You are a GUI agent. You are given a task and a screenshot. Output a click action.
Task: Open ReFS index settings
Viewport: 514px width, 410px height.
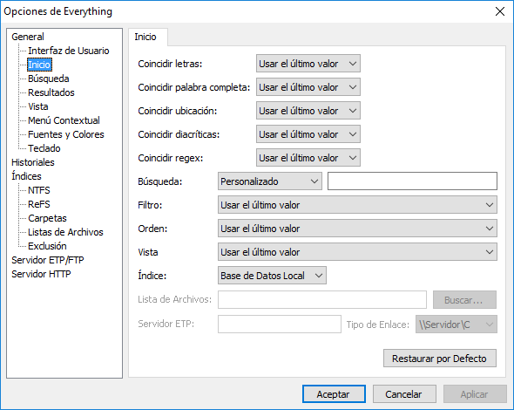39,204
